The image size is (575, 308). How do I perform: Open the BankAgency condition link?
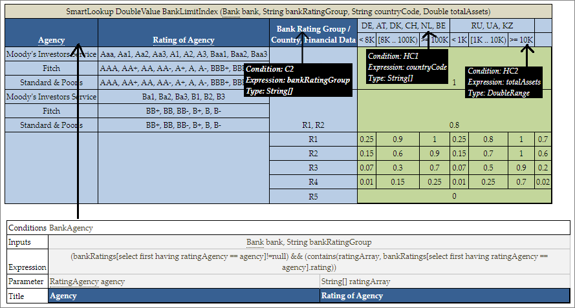(x=71, y=228)
